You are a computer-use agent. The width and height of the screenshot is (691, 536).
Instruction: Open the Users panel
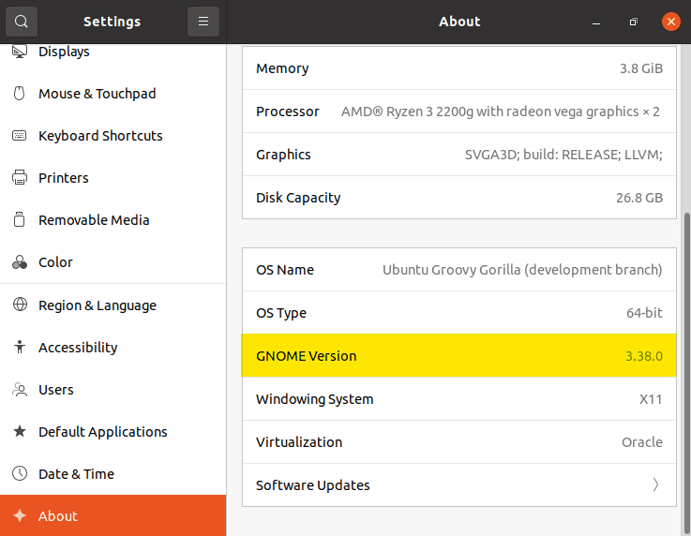coord(113,390)
